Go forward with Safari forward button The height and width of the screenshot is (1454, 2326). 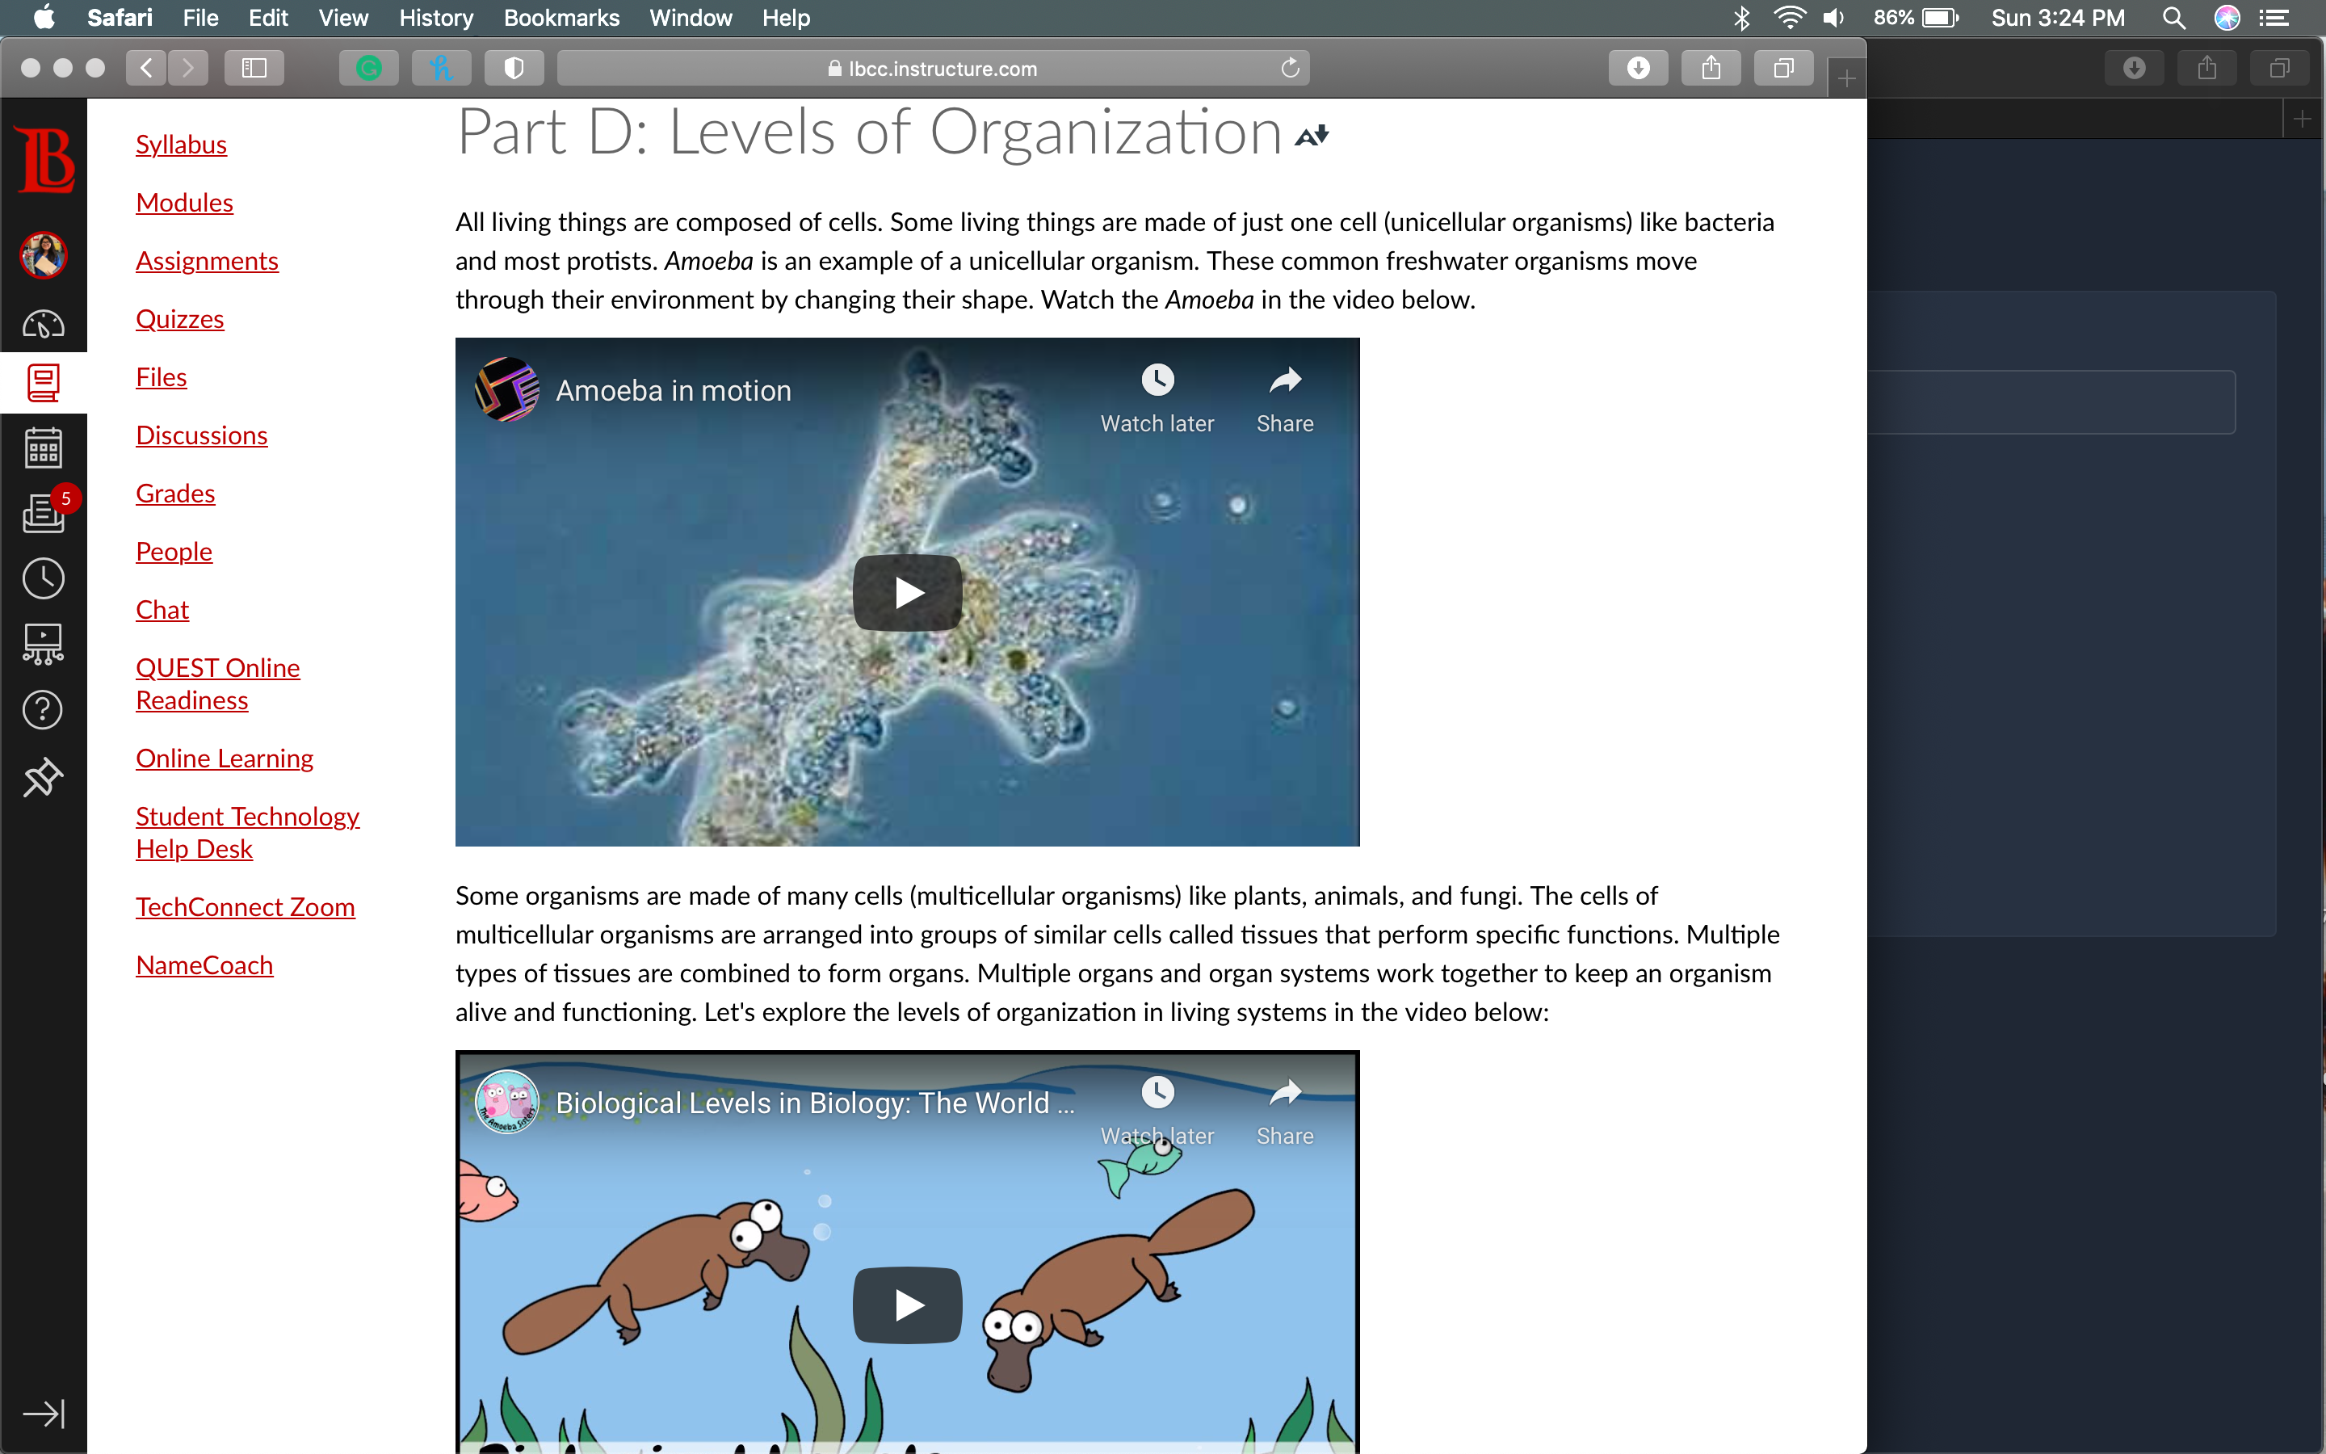coord(188,69)
